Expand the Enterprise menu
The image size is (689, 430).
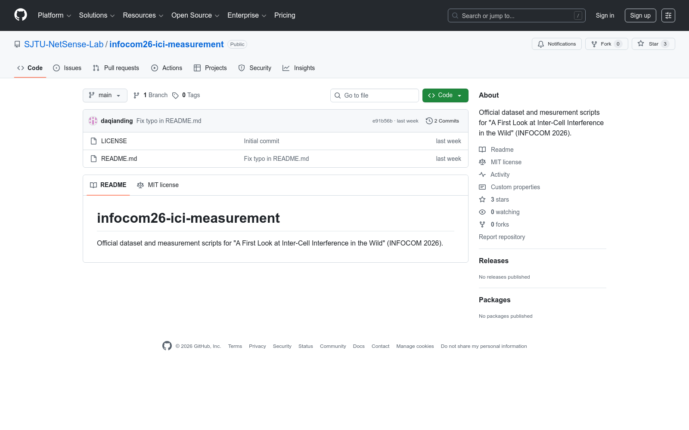click(247, 15)
